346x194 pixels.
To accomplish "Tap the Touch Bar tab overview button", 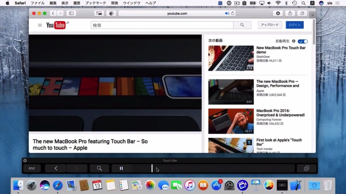I will pyautogui.click(x=306, y=168).
